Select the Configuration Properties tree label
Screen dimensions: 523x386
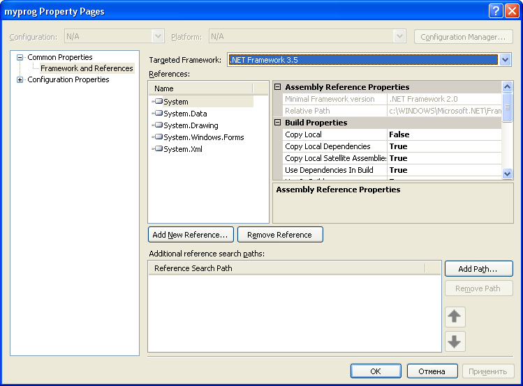pyautogui.click(x=68, y=79)
